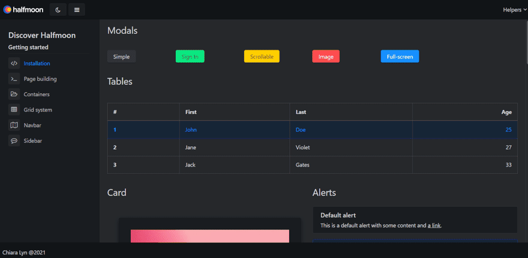Open the Scrollable modal
Viewport: 528px width, 258px height.
262,56
